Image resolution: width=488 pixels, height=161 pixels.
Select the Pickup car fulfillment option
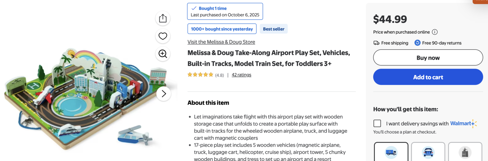click(428, 152)
